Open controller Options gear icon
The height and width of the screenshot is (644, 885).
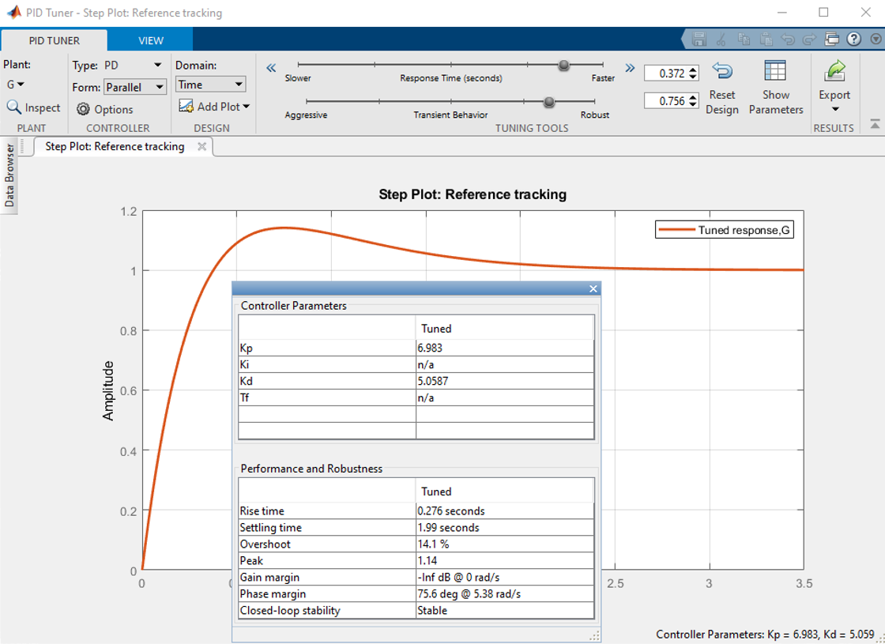click(83, 110)
